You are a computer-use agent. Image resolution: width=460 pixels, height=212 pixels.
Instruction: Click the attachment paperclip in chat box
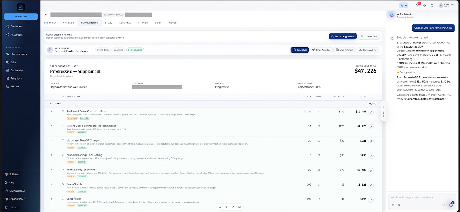pyautogui.click(x=393, y=205)
